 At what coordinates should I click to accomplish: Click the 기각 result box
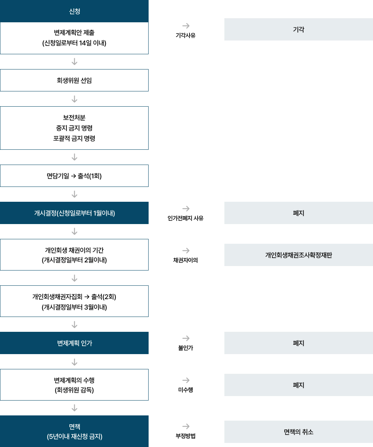[x=298, y=29]
